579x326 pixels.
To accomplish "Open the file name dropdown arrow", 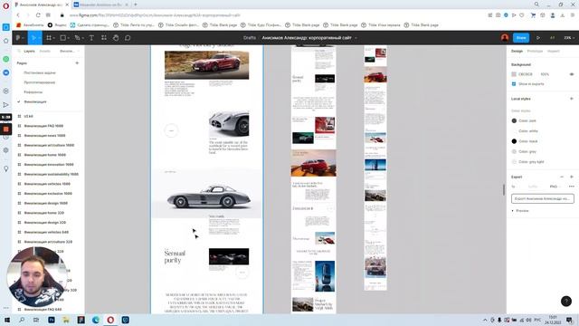I will coord(356,38).
